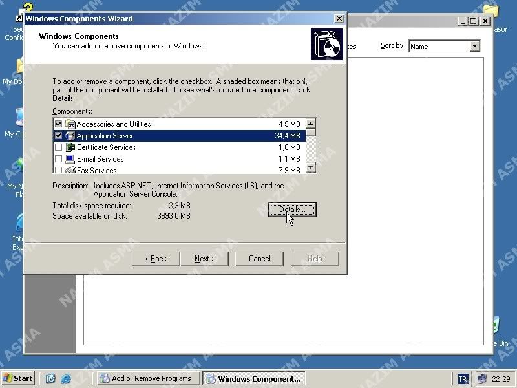Click the "4,9 MB" size value

pyautogui.click(x=290, y=124)
